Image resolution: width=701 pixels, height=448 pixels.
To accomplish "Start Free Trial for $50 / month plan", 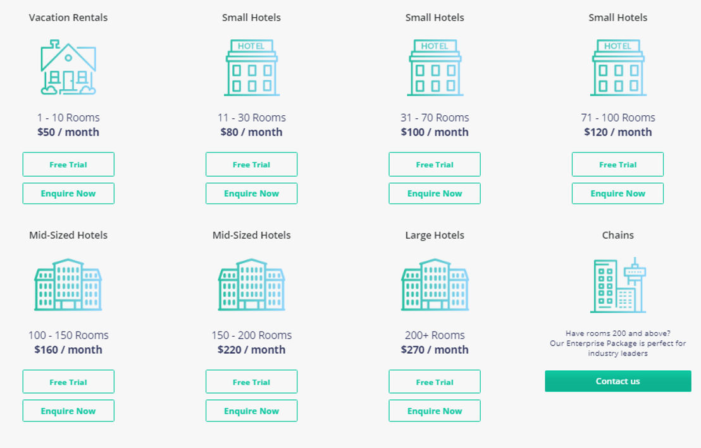I will click(68, 164).
